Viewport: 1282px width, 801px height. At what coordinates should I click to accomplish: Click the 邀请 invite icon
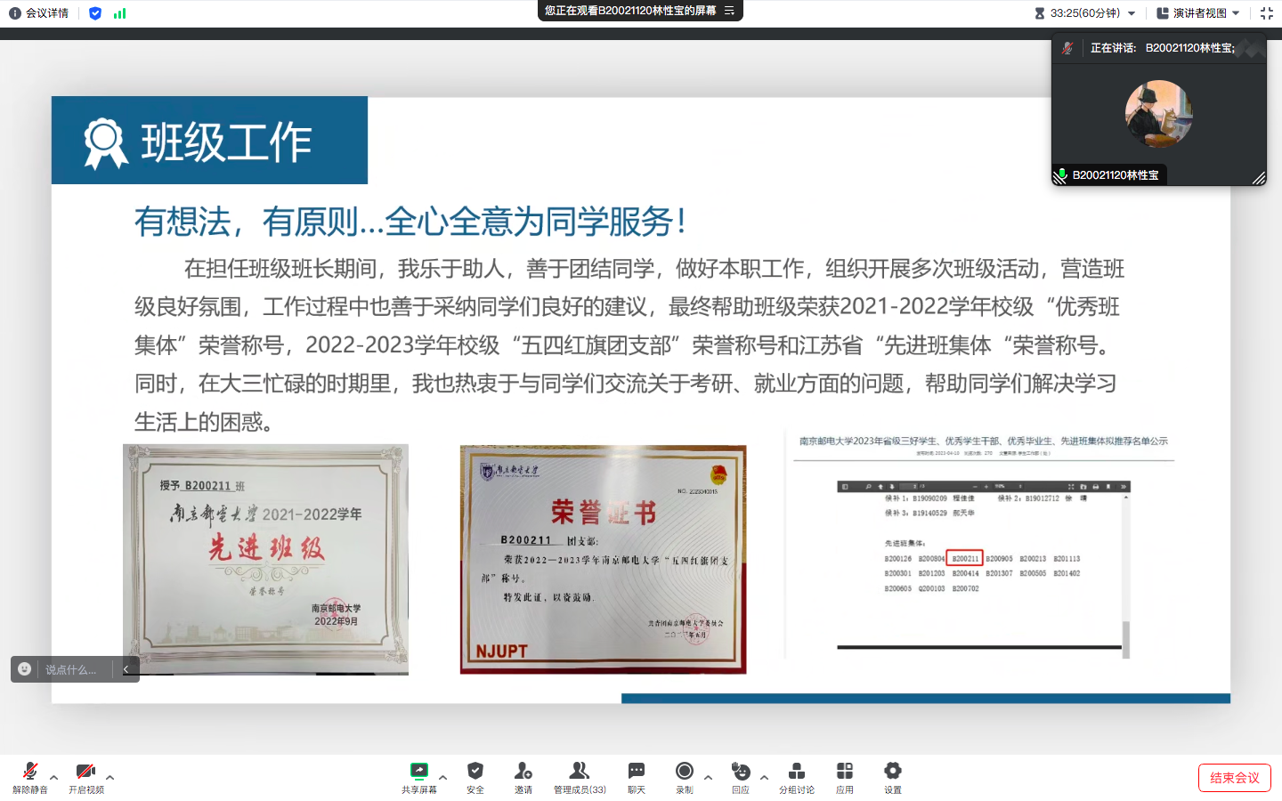(x=523, y=776)
